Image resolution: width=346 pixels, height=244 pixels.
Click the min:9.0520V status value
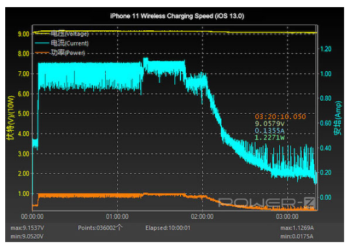(x=27, y=236)
